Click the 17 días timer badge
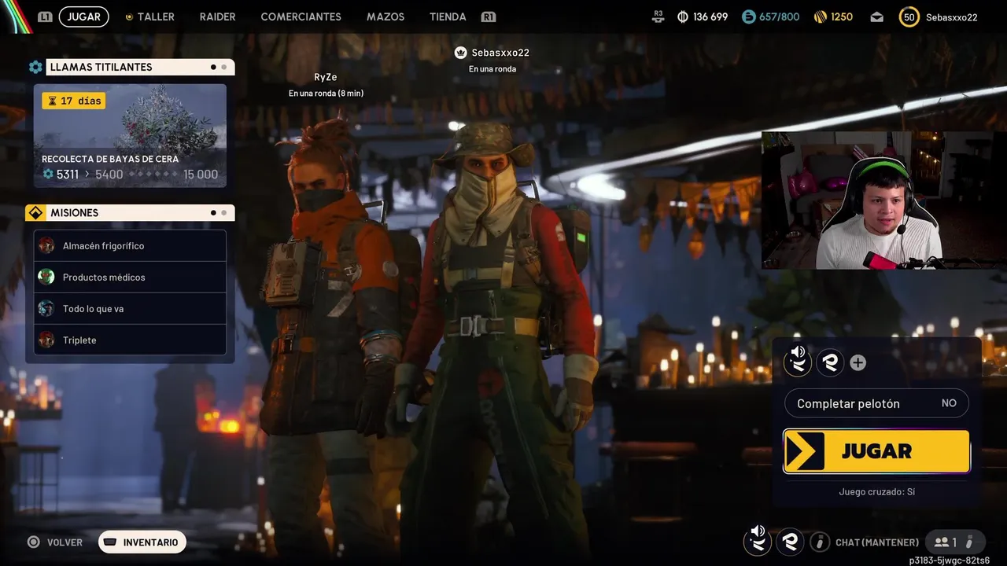1007x566 pixels. tap(74, 101)
